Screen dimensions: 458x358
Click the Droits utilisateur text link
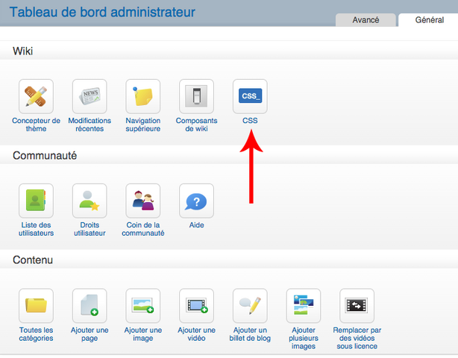coord(90,229)
